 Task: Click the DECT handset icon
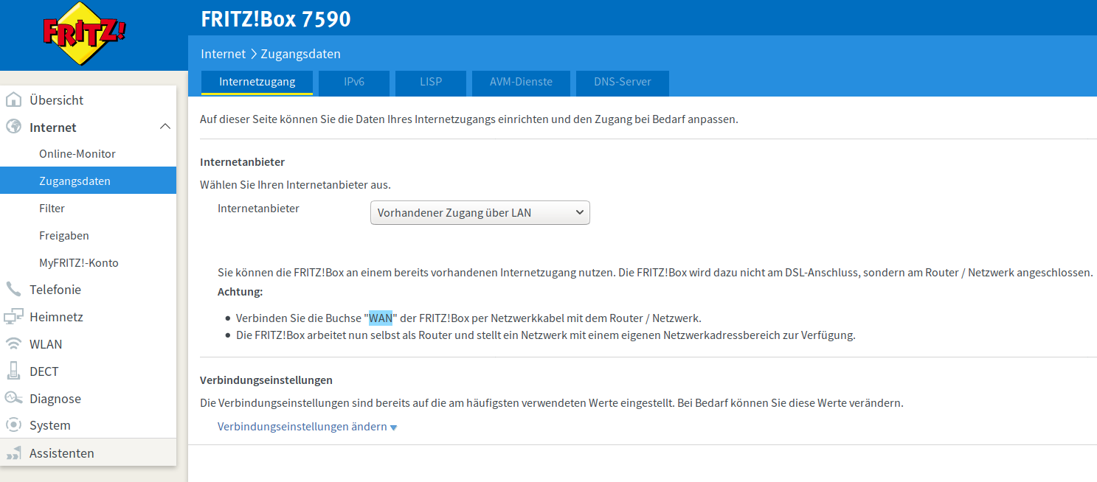point(13,371)
